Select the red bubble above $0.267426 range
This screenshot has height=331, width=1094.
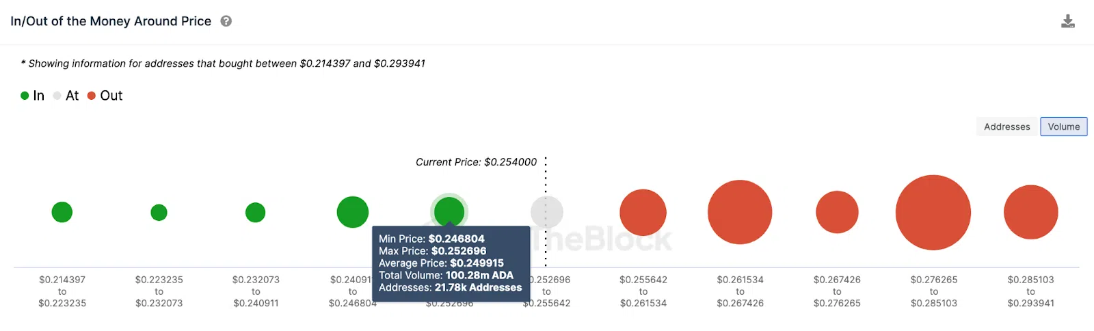837,212
